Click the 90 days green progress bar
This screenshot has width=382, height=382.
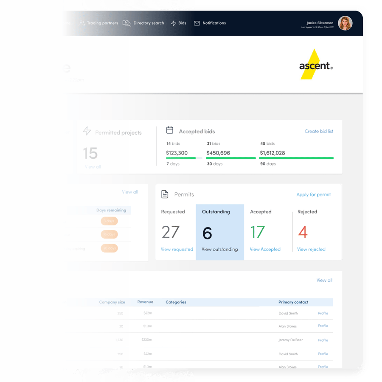[296, 158]
